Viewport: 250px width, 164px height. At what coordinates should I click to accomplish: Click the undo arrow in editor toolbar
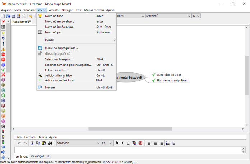pos(20,143)
